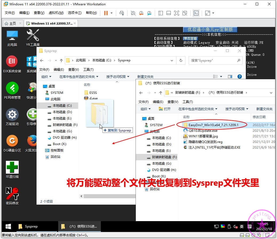
Task: Click the revert to snapshot toolbar icon
Action: (141, 13)
